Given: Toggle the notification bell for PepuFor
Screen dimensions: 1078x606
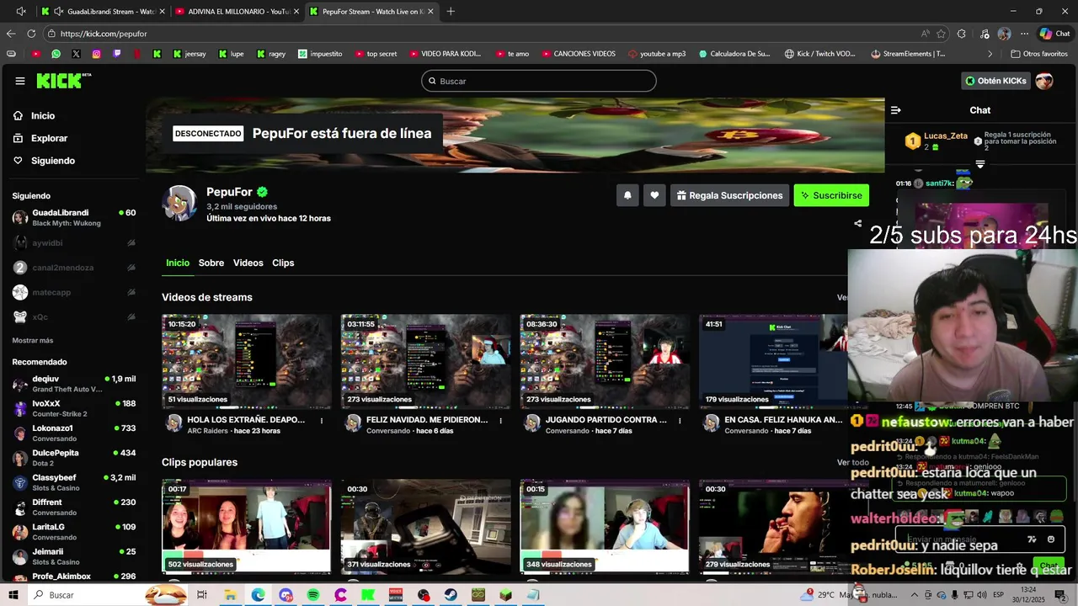Looking at the screenshot, I should [627, 195].
